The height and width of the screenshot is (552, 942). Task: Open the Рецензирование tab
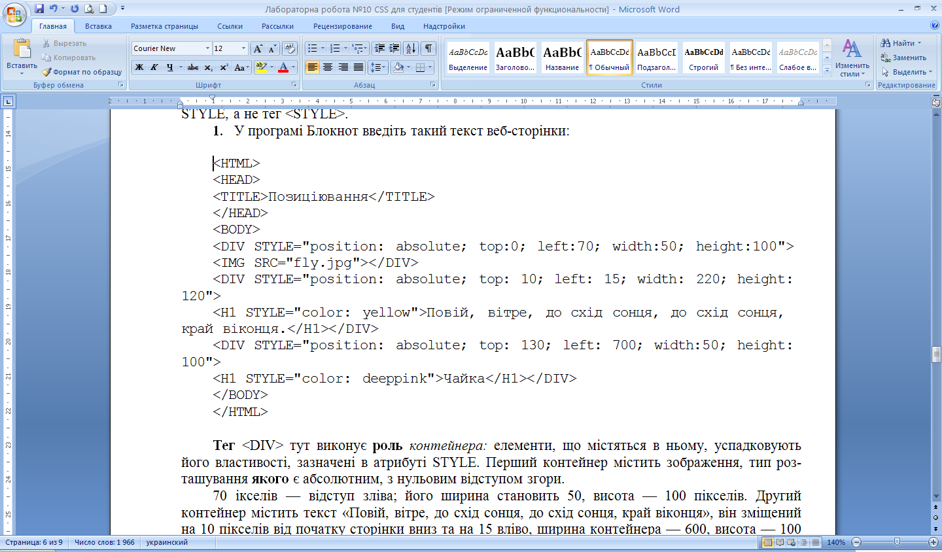pos(343,26)
